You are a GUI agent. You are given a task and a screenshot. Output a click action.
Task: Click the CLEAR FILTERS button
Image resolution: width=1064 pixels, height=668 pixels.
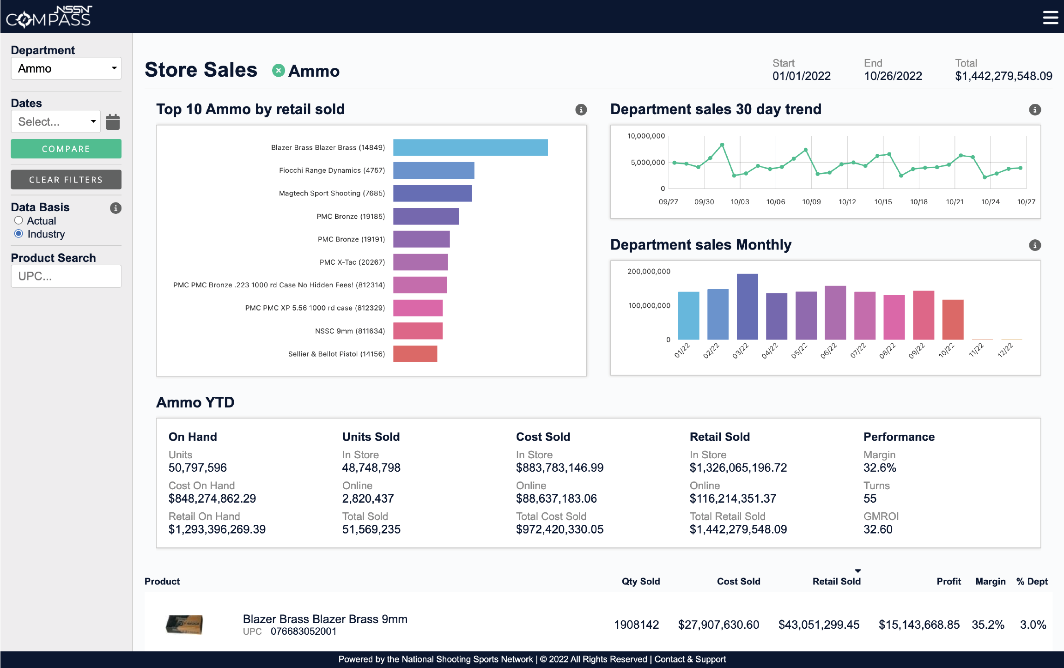click(x=66, y=180)
